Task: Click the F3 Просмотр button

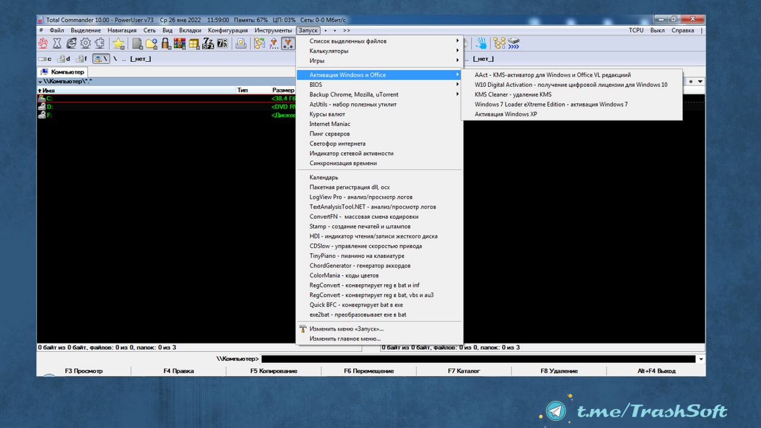Action: coord(84,371)
